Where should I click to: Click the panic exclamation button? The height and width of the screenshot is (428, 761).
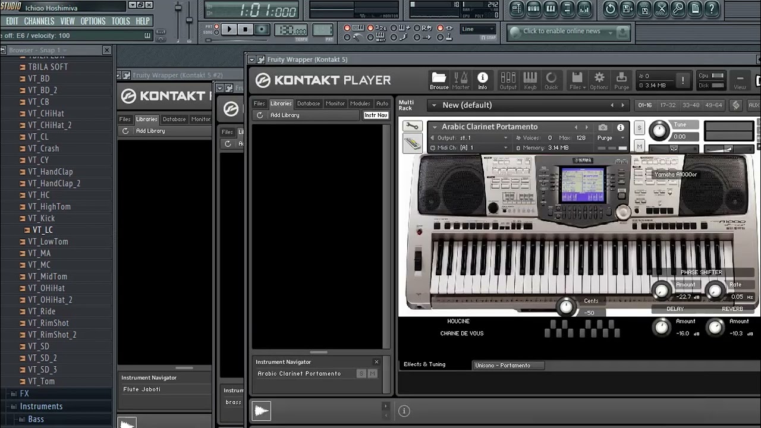(683, 80)
